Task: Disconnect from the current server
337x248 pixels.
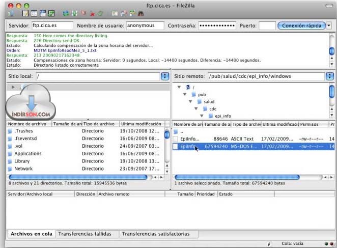Action: pyautogui.click(x=92, y=14)
